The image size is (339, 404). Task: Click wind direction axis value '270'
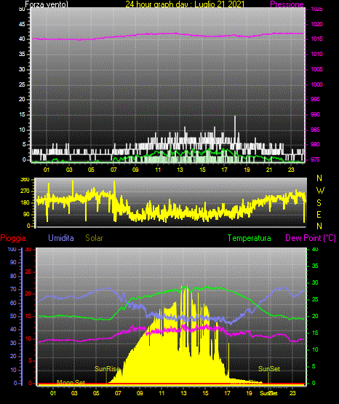[x=25, y=191]
